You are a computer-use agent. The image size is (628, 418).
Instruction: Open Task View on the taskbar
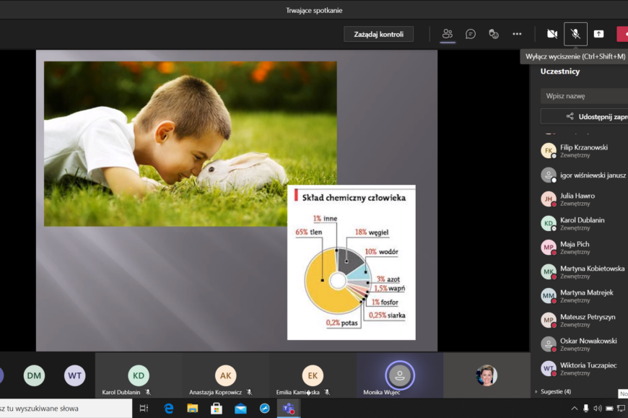144,409
